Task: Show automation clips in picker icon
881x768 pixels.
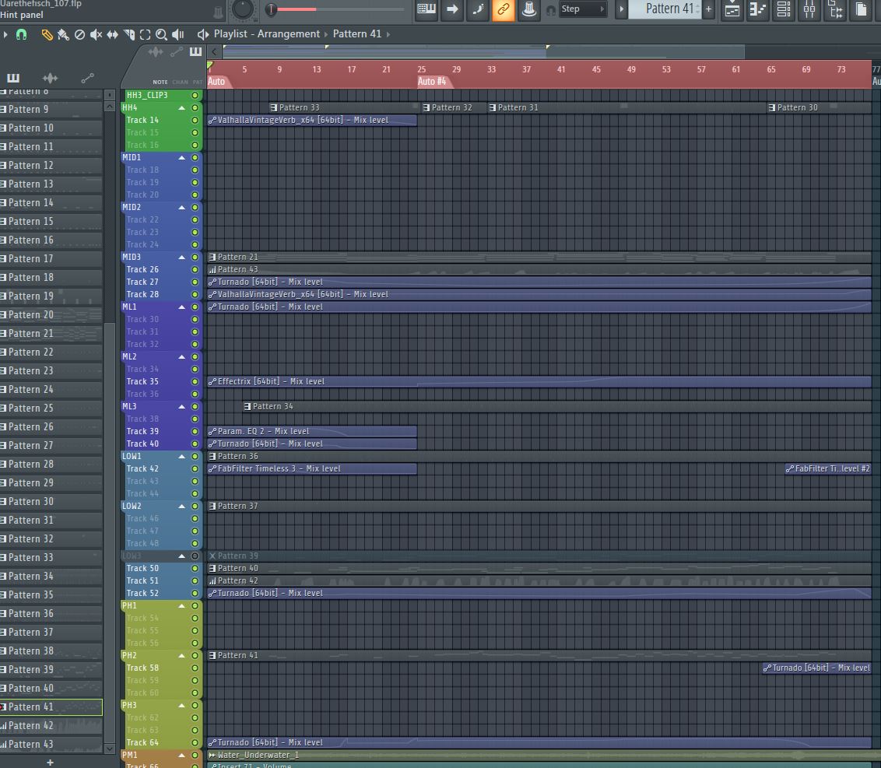Action: pos(87,78)
